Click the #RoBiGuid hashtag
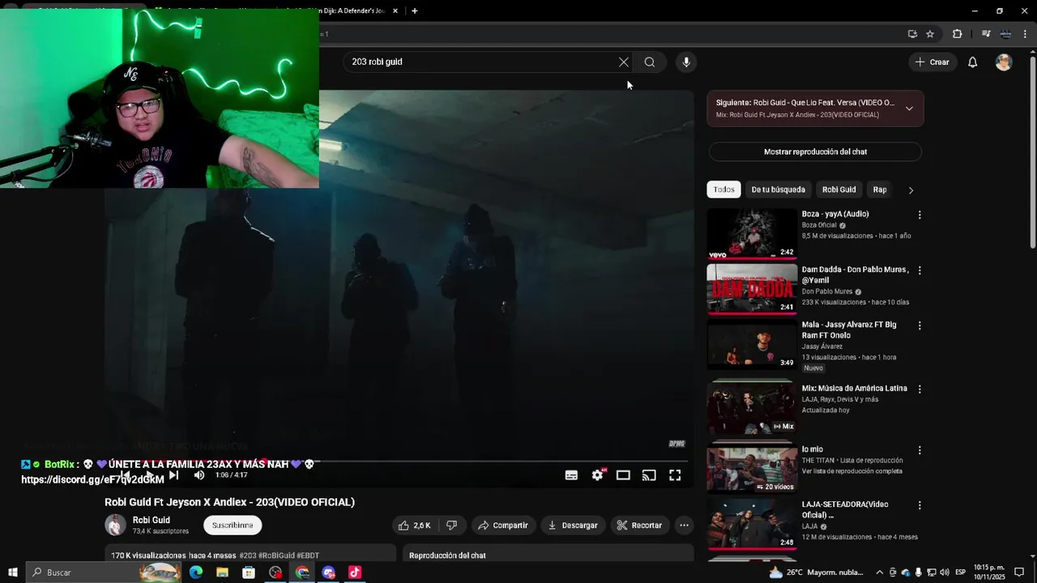Image resolution: width=1037 pixels, height=583 pixels. coord(277,556)
